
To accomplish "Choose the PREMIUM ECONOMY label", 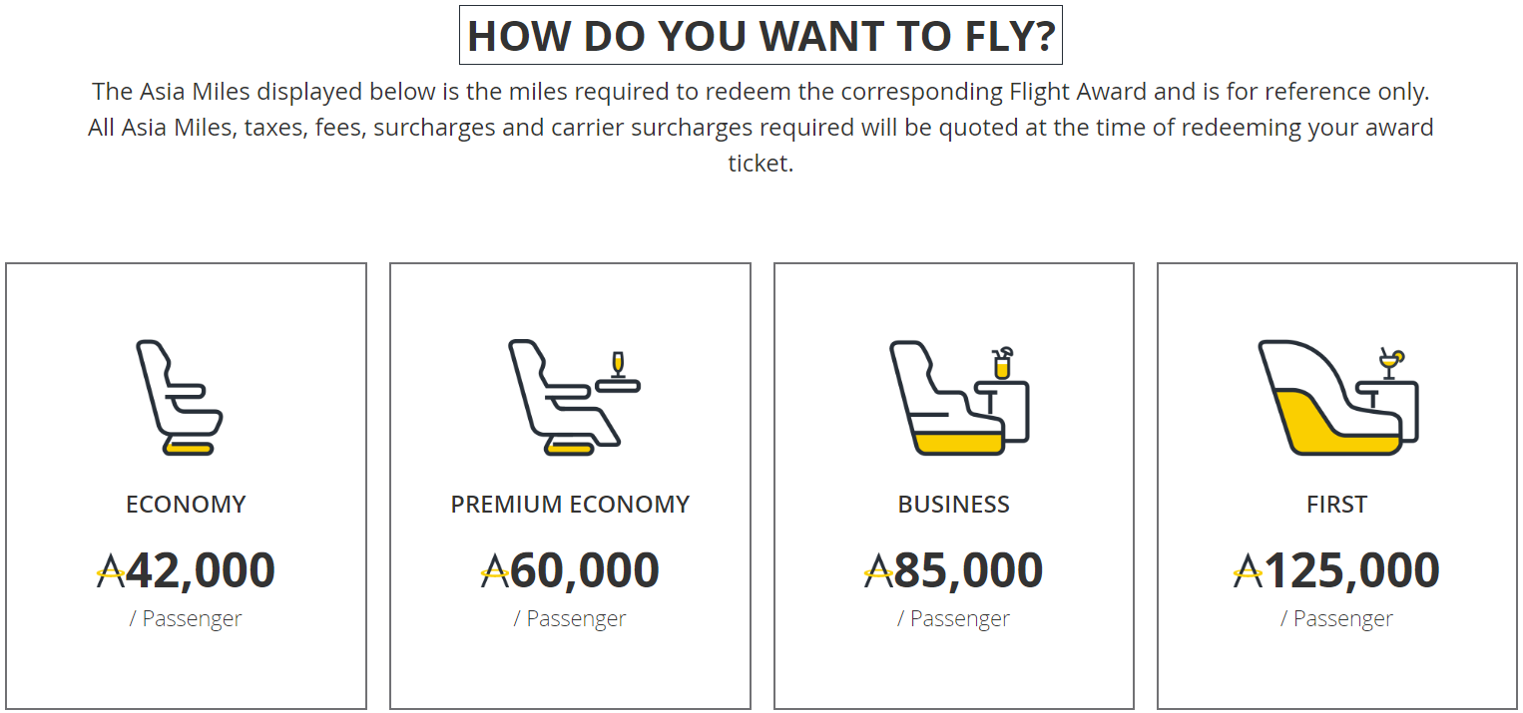I will click(x=570, y=505).
